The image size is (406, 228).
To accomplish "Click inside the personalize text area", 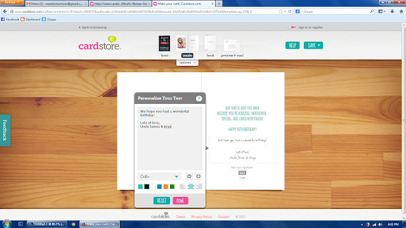I will tap(170, 138).
